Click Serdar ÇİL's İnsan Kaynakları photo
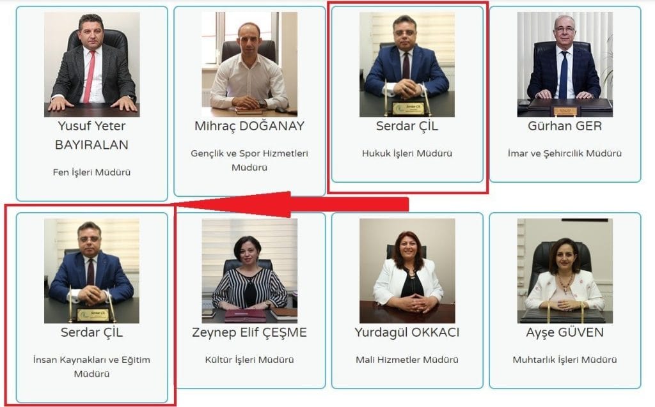This screenshot has height=407, width=655. (x=92, y=271)
